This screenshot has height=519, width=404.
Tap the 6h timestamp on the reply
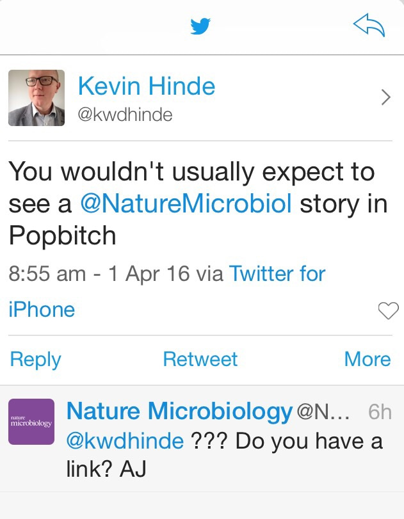click(x=380, y=411)
